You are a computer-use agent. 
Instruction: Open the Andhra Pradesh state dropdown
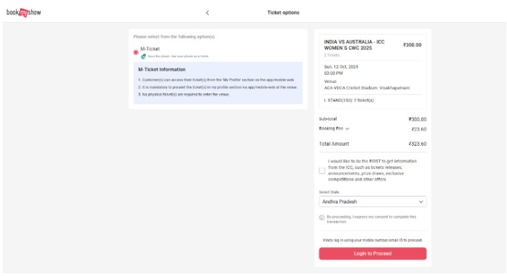click(x=372, y=201)
